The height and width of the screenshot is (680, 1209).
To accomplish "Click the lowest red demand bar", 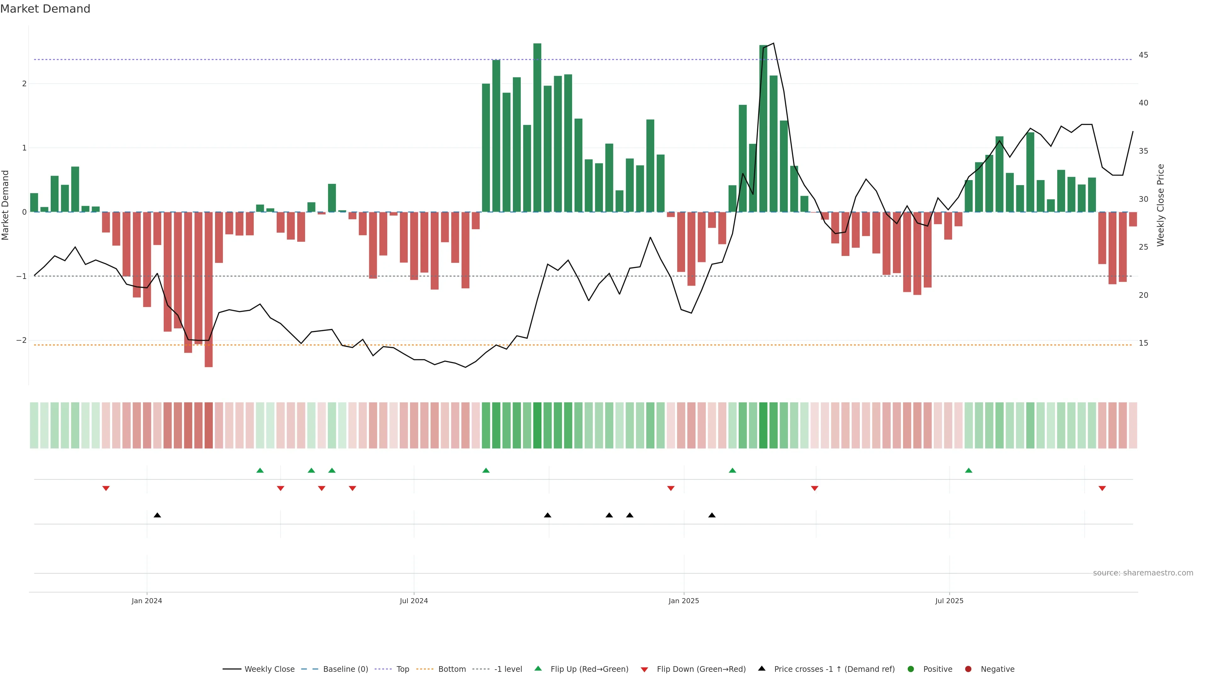I will pyautogui.click(x=208, y=300).
